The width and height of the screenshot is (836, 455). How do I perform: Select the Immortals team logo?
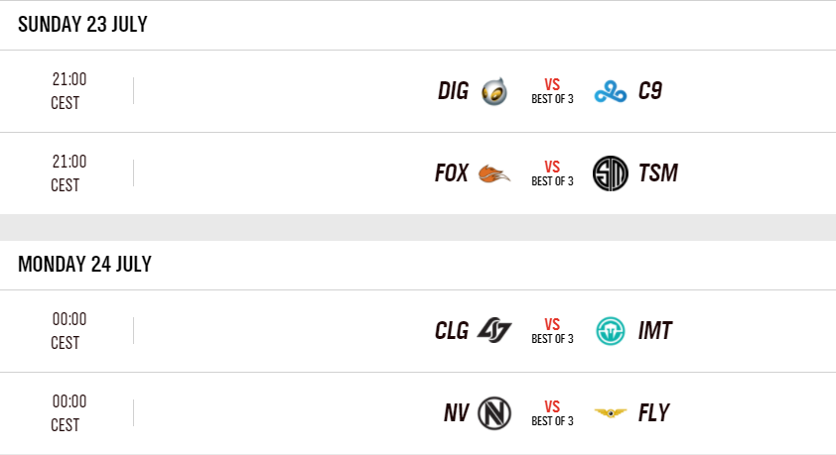(610, 330)
